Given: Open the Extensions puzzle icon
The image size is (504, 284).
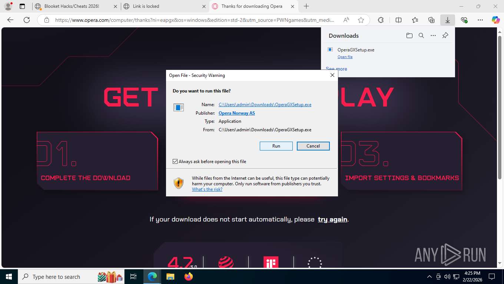Looking at the screenshot, I should (x=381, y=20).
